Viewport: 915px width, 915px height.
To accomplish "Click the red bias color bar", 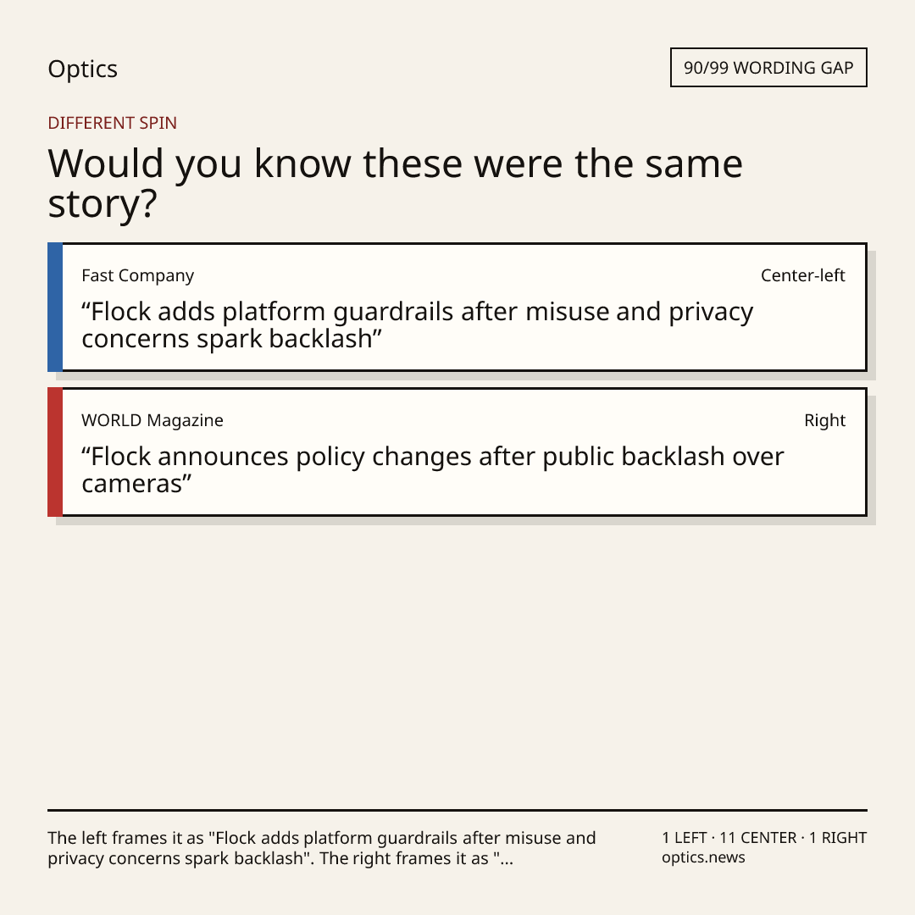I will point(55,452).
